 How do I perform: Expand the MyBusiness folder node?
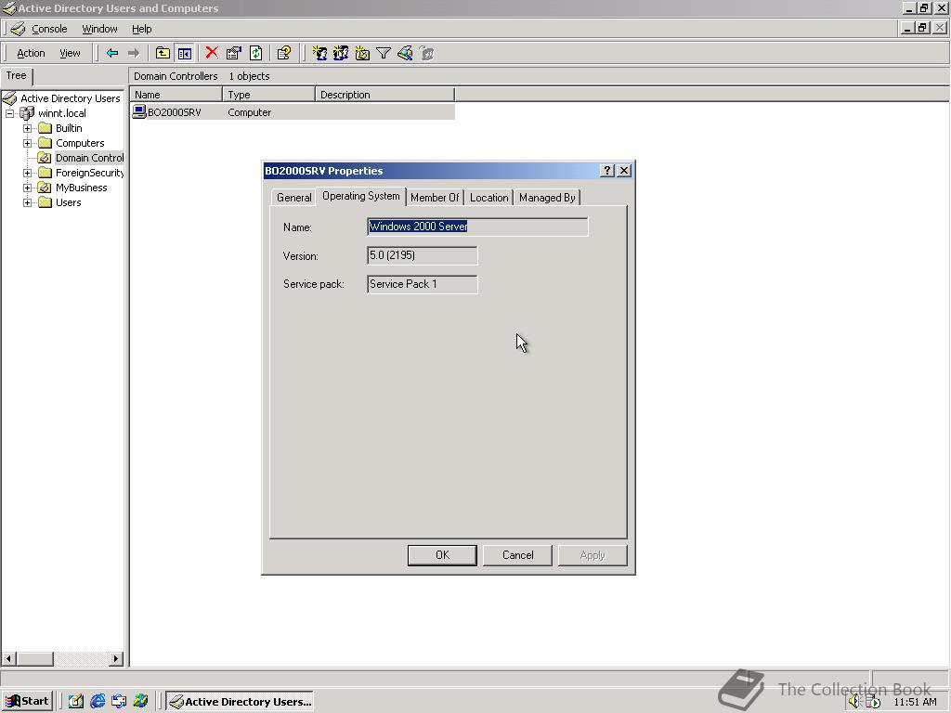pos(27,188)
